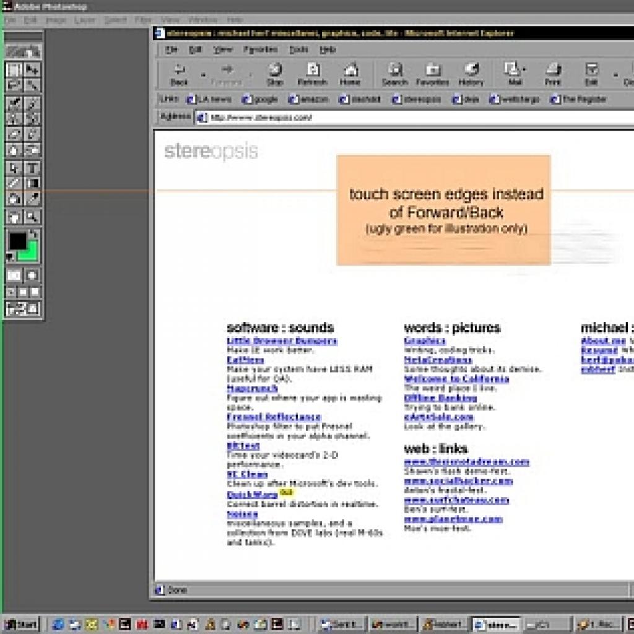The width and height of the screenshot is (634, 634).
Task: Select the Eyedropper tool
Action: [32, 199]
